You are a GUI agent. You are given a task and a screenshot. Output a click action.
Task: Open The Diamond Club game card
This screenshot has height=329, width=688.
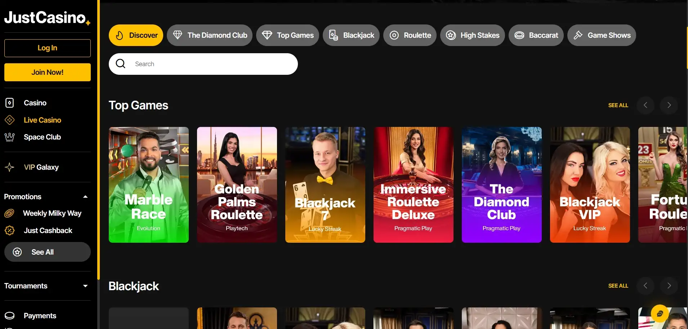pyautogui.click(x=502, y=185)
